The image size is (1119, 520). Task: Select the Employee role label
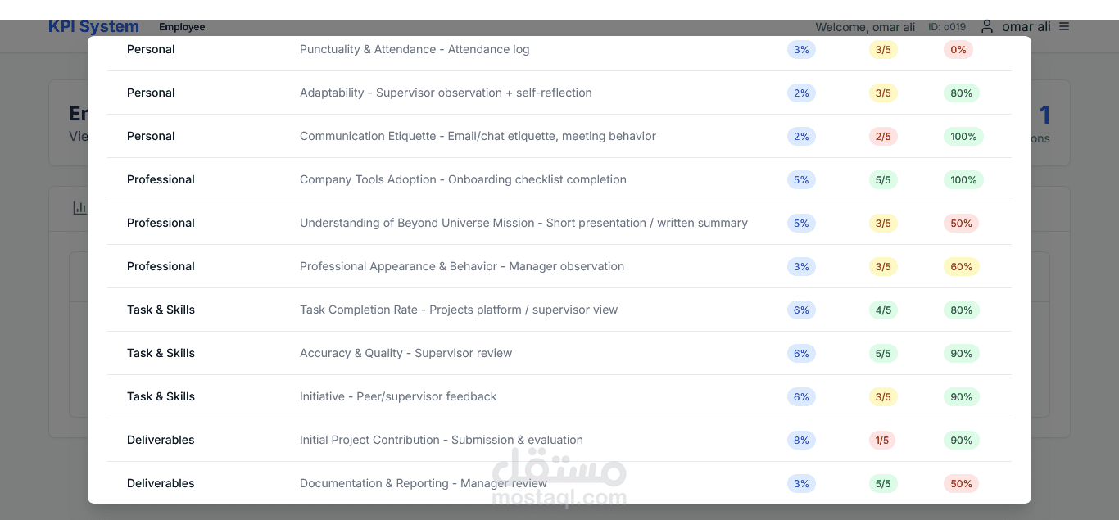pos(182,27)
